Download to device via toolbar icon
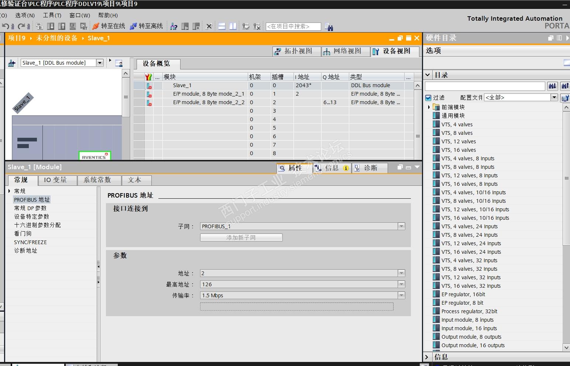 click(51, 26)
